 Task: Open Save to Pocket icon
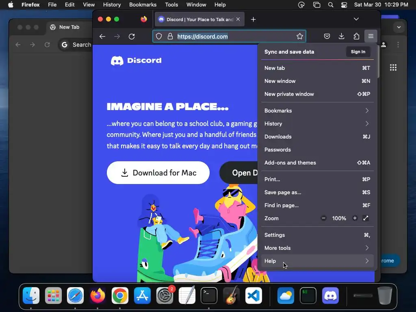[x=327, y=36]
